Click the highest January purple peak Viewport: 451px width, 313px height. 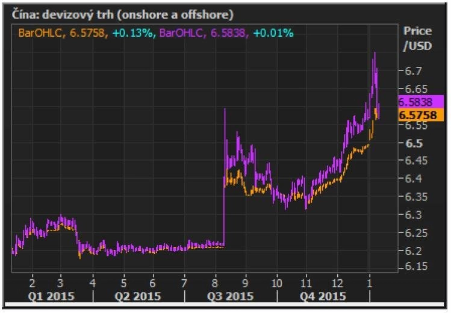(375, 53)
